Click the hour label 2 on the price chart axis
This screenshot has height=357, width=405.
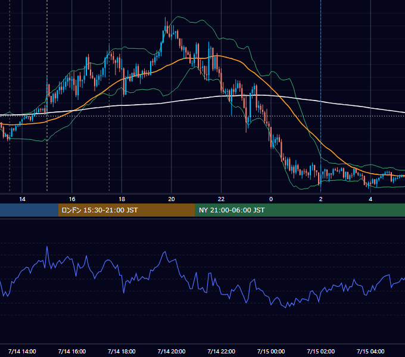click(x=321, y=199)
